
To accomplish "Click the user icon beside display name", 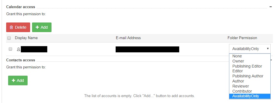I will pos(18,49).
